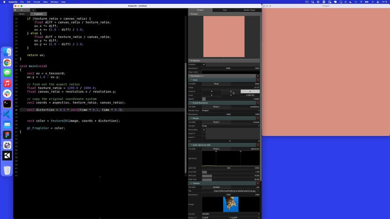
Task: Delete the Texture parameter
Action: point(258,183)
